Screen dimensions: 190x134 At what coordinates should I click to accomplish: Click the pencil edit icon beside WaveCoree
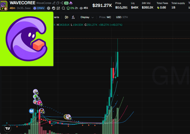pyautogui.click(x=54, y=3)
